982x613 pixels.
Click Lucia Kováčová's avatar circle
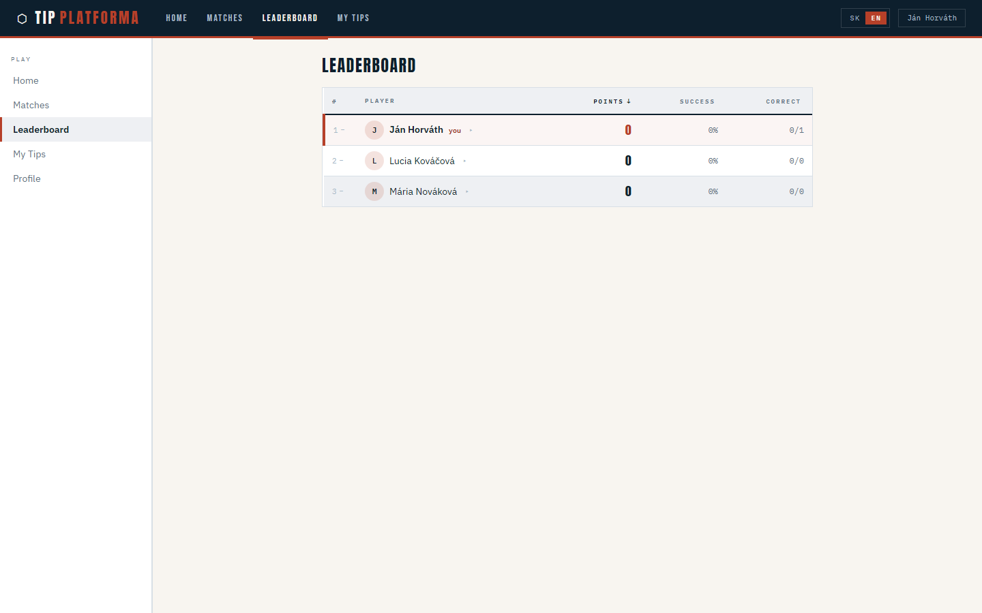[374, 161]
